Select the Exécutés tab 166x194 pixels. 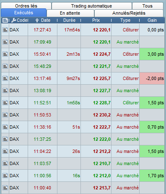click(x=24, y=13)
